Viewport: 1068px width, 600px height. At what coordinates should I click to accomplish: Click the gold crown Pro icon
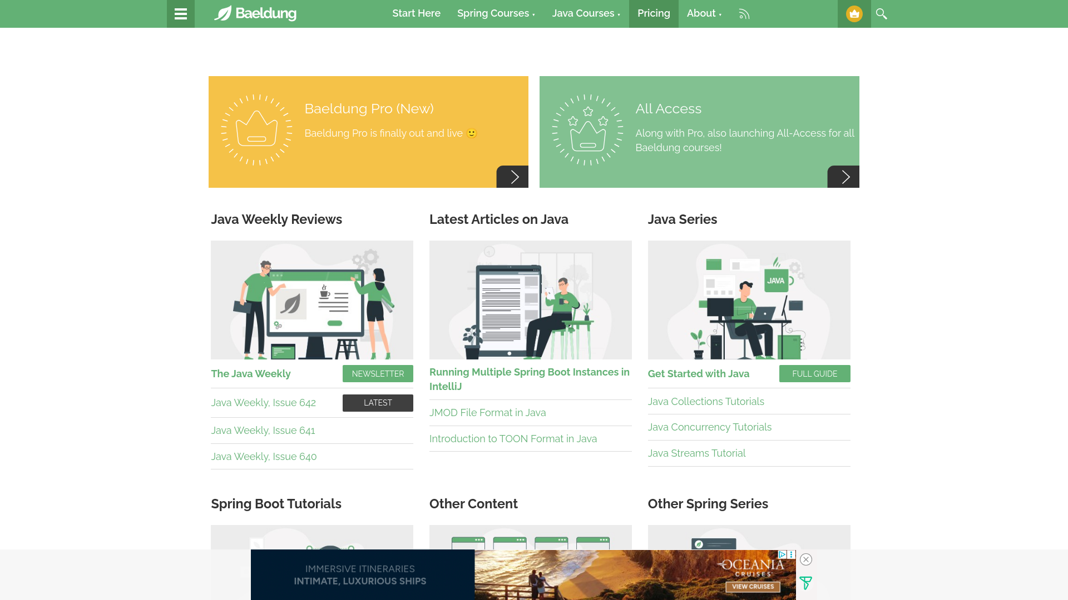(x=854, y=14)
